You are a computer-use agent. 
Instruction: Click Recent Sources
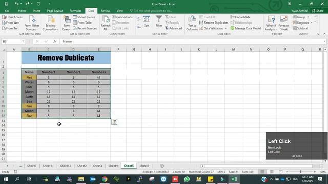click(x=85, y=28)
